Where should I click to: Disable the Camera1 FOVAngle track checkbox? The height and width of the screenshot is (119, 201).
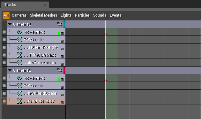click(4, 40)
